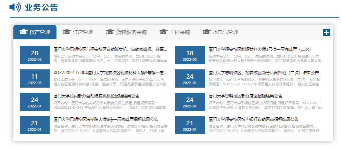The width and height of the screenshot is (341, 149).
Task: Open the XDZZ2022-D-004 announcement link
Action: click(x=110, y=73)
